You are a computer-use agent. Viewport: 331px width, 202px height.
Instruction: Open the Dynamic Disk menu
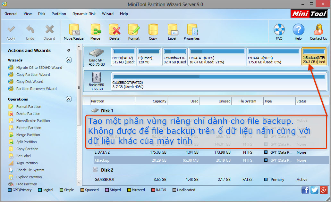tap(84, 14)
